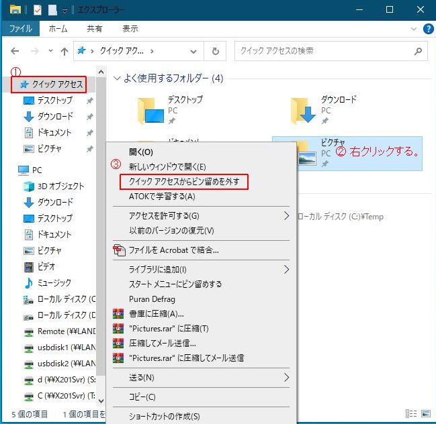
Task: Choose クイック アクセスからピン留めを外す menu item
Action: tap(183, 181)
